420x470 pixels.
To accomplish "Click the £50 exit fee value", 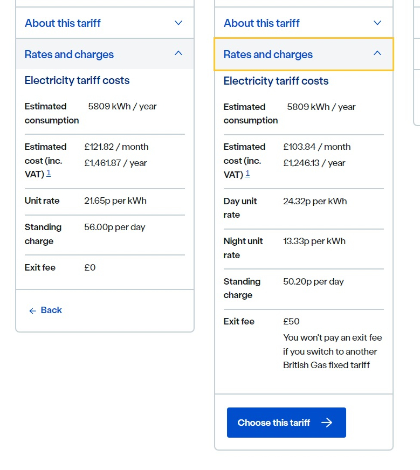I will [291, 321].
